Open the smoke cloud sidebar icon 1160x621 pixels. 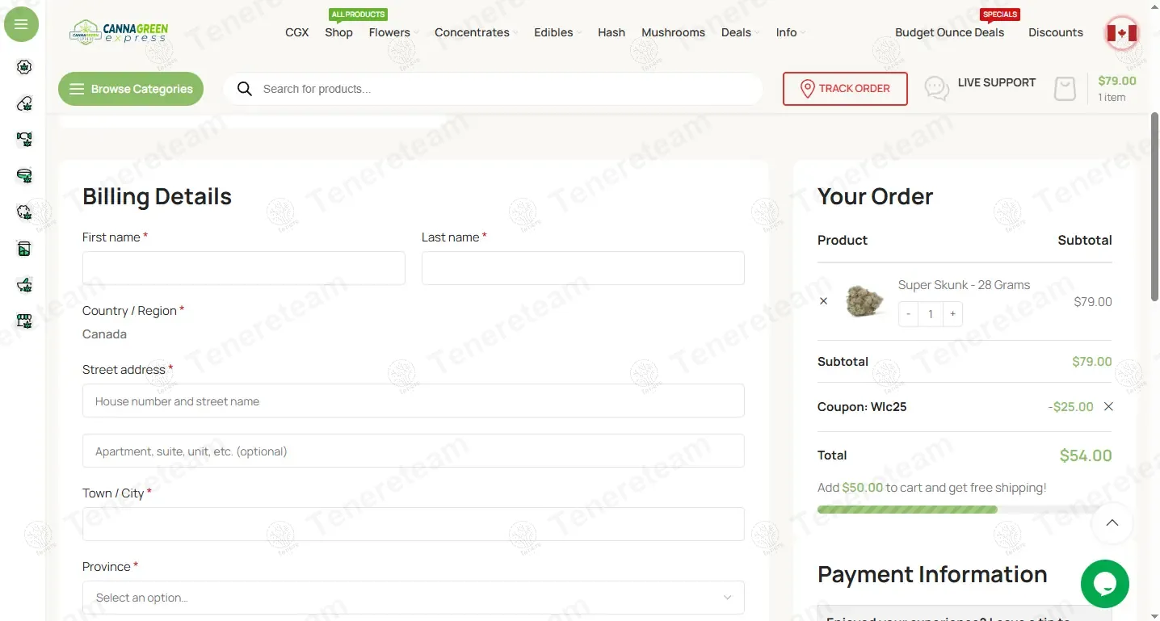point(24,212)
